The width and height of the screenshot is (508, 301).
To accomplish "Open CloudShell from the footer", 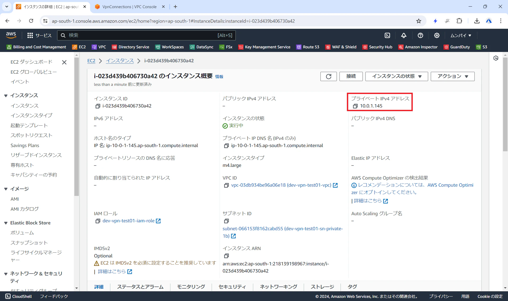I will point(19,297).
